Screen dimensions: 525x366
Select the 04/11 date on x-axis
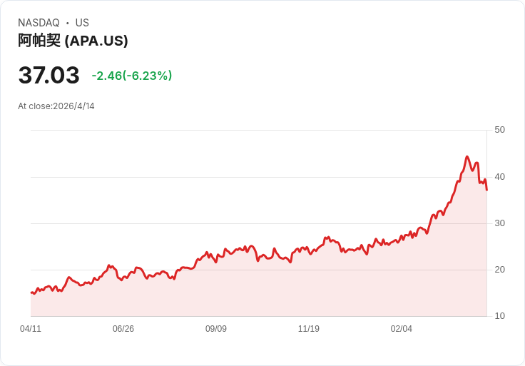(x=31, y=329)
